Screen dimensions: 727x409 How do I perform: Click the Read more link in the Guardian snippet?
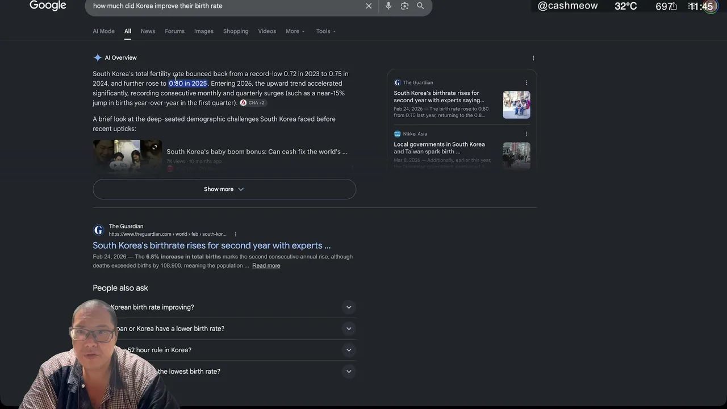pyautogui.click(x=266, y=266)
